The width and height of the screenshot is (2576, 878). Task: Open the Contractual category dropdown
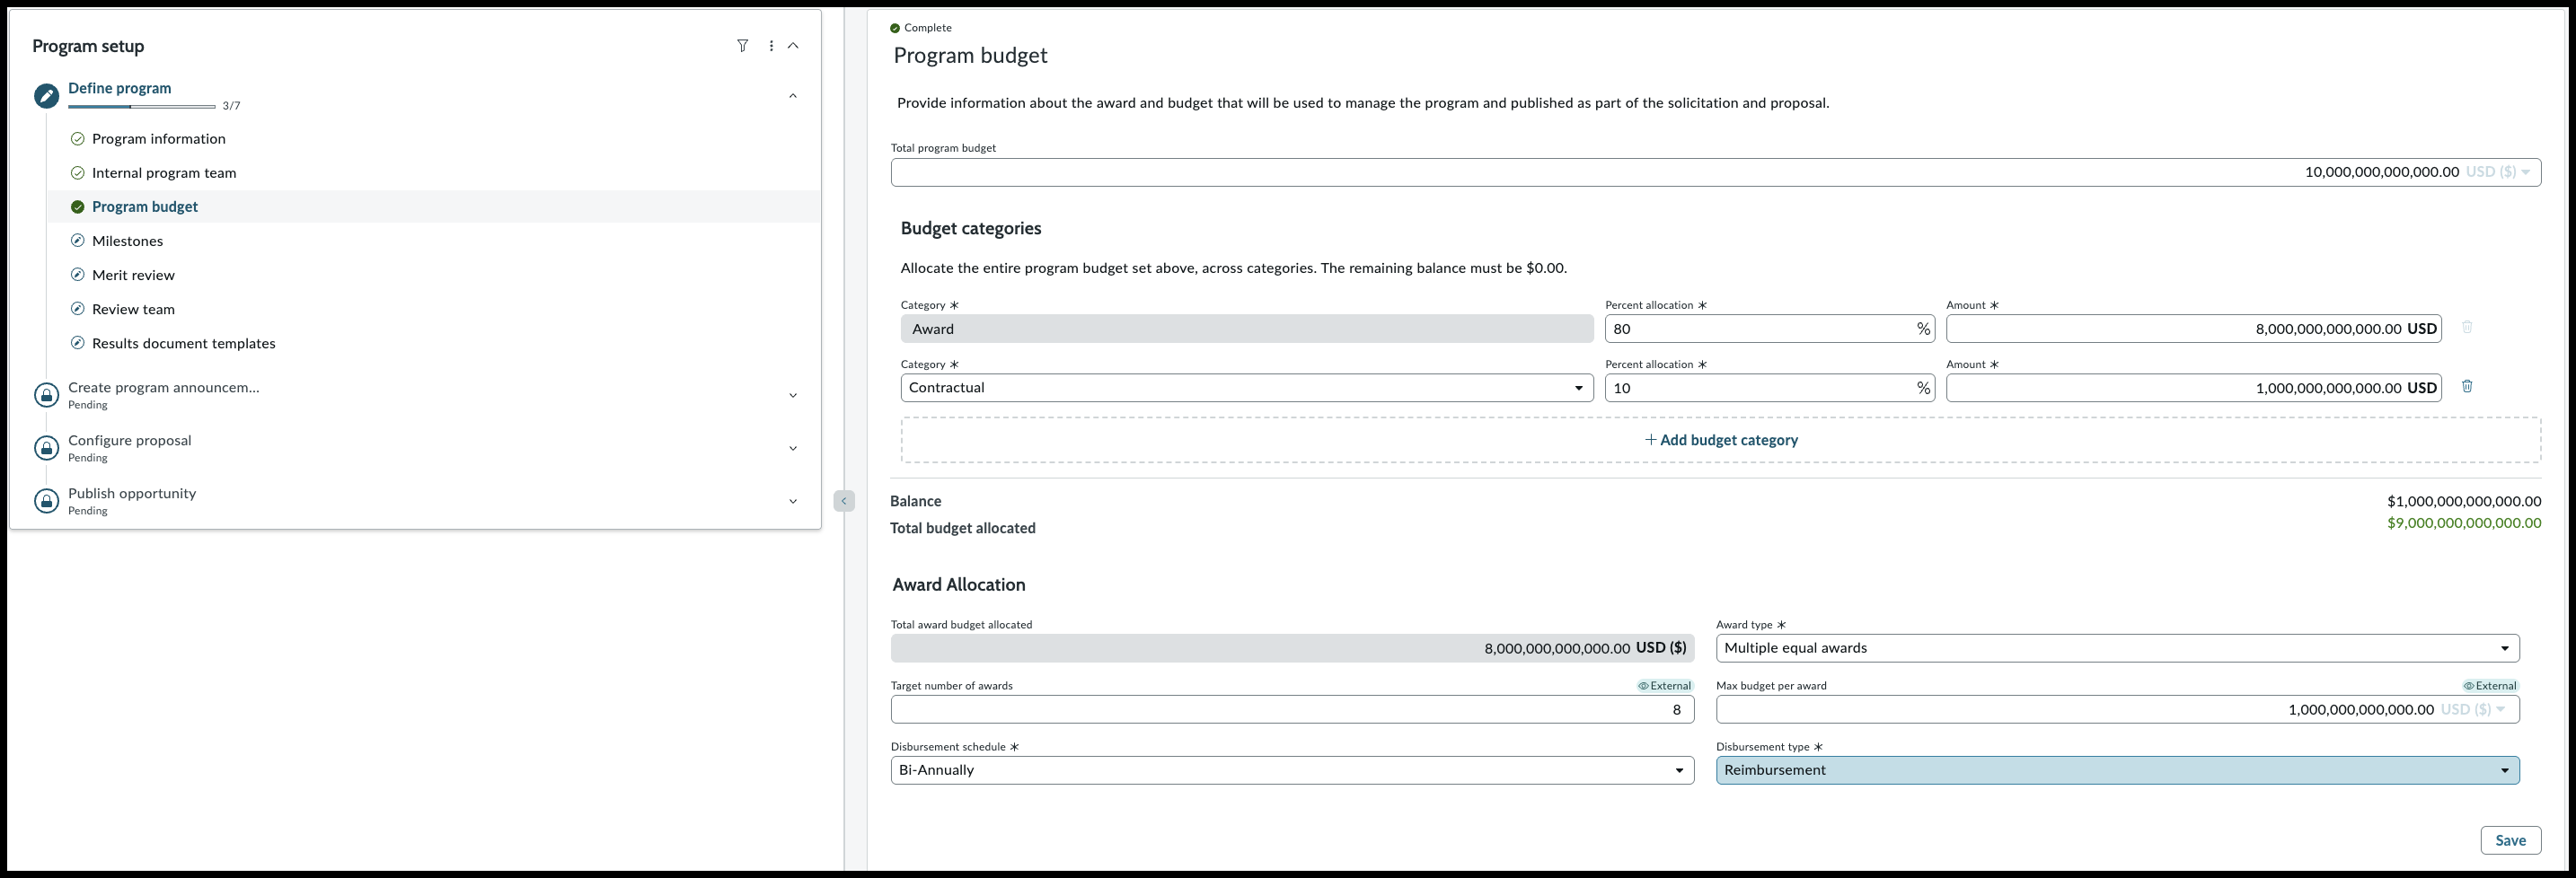point(1247,388)
